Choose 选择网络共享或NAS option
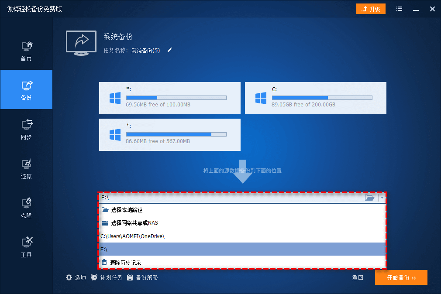This screenshot has height=294, width=441. 134,223
